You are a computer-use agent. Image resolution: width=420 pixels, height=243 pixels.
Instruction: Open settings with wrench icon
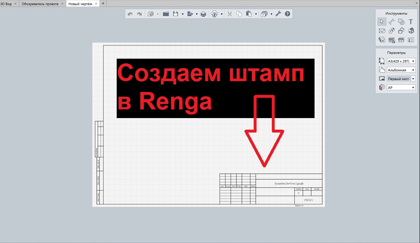(x=278, y=14)
